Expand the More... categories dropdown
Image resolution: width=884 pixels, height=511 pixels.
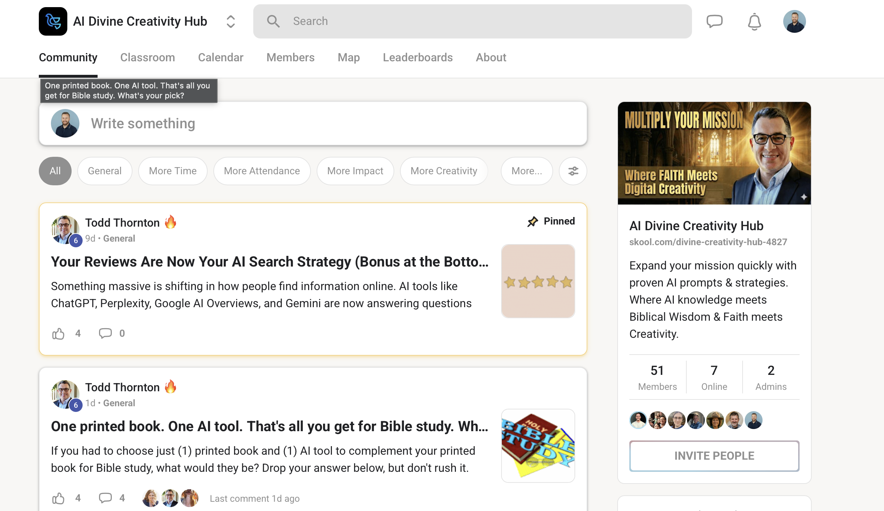click(526, 171)
